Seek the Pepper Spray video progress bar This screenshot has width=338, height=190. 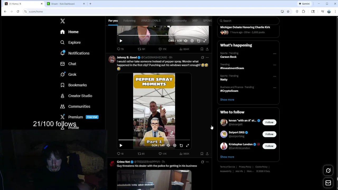pyautogui.click(x=154, y=140)
